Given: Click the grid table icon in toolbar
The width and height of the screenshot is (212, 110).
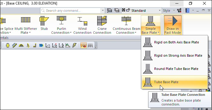Looking at the screenshot, I should tap(90, 46).
